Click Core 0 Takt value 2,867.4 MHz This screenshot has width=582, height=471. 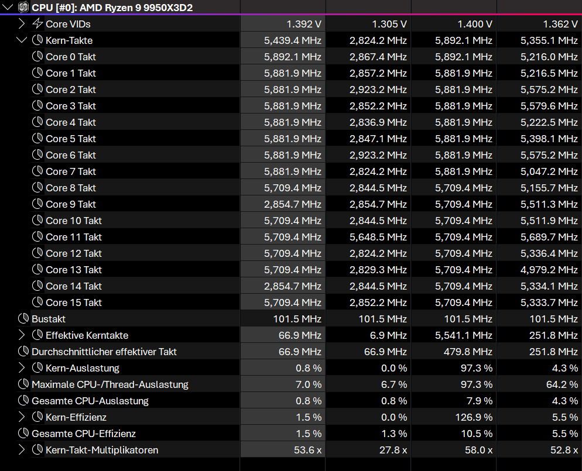pos(378,57)
